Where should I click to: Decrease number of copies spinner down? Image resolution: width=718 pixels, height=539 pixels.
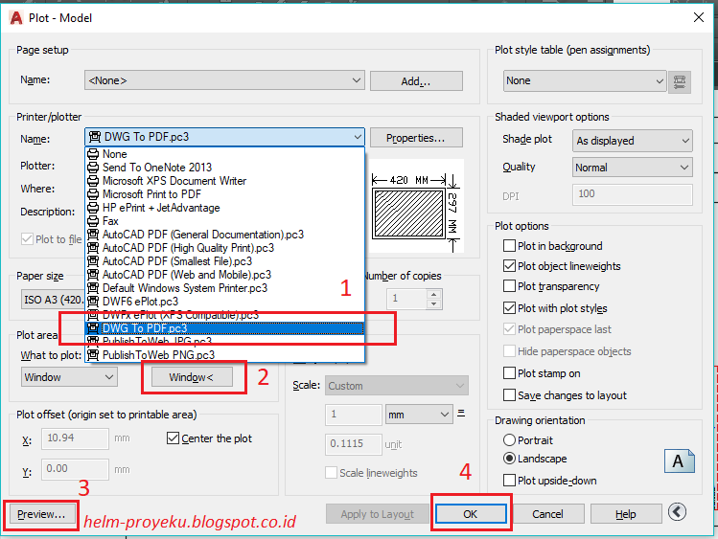(434, 303)
